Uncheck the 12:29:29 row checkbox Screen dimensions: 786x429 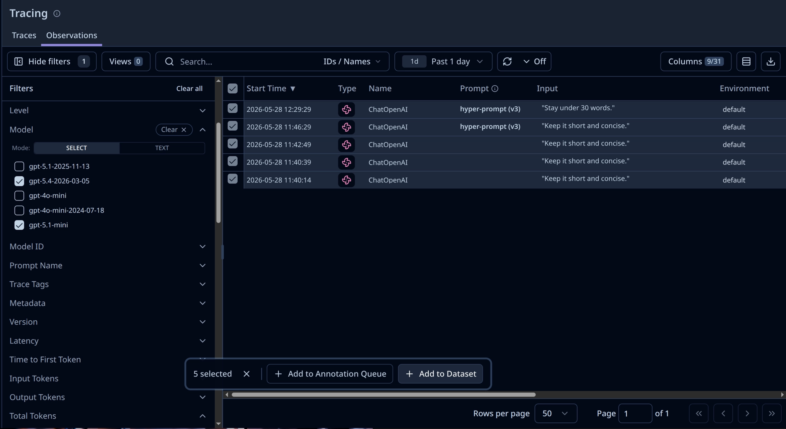pyautogui.click(x=233, y=108)
